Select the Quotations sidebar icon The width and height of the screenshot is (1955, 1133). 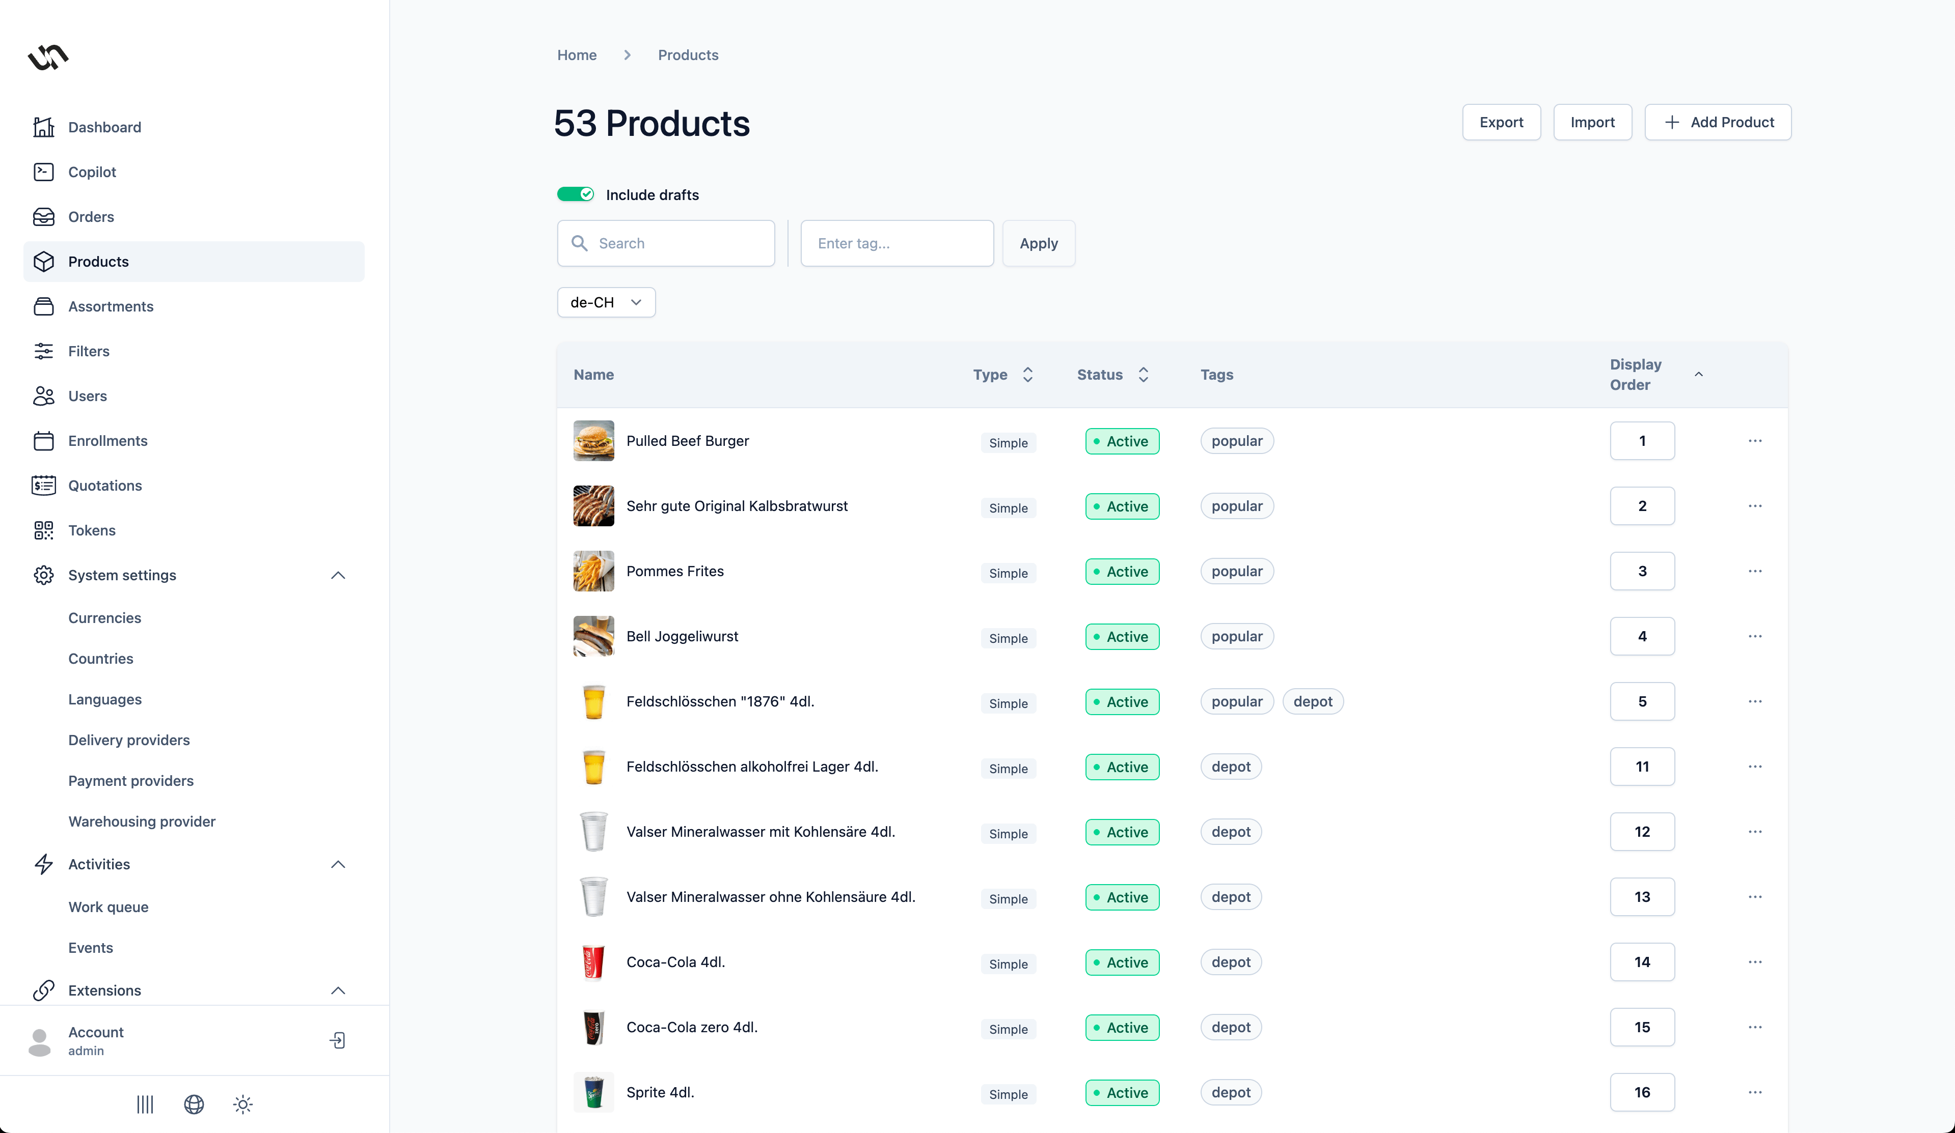coord(43,485)
